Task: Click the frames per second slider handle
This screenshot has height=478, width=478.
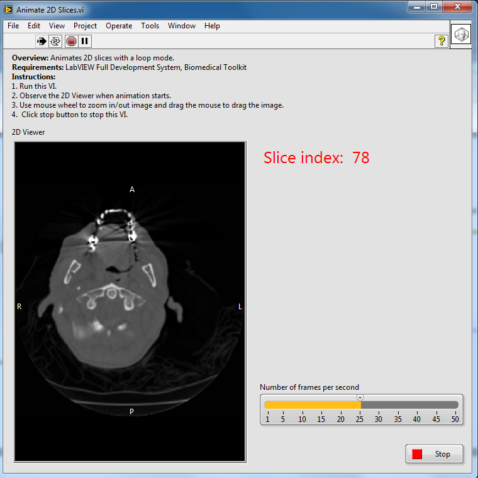Action: (360, 398)
